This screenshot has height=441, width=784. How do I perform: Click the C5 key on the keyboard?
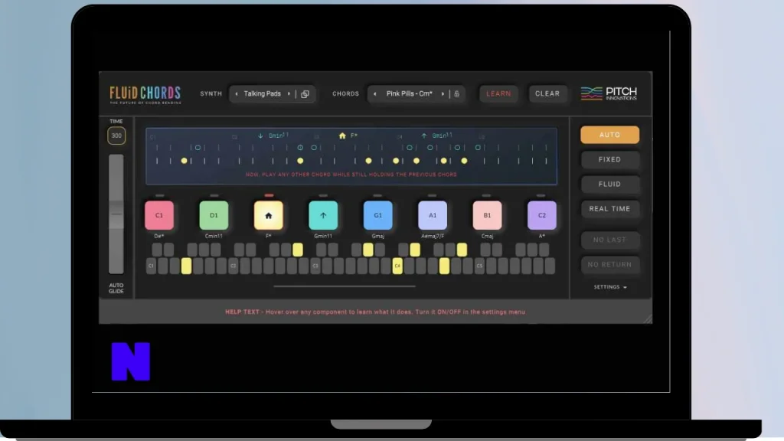click(x=479, y=266)
